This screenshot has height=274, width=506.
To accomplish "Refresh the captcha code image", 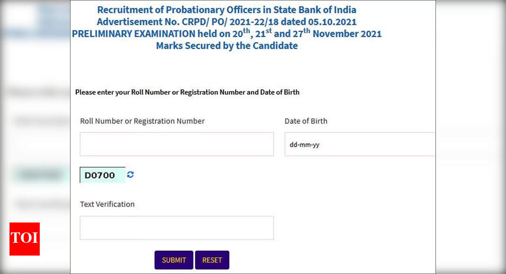I will tap(130, 174).
